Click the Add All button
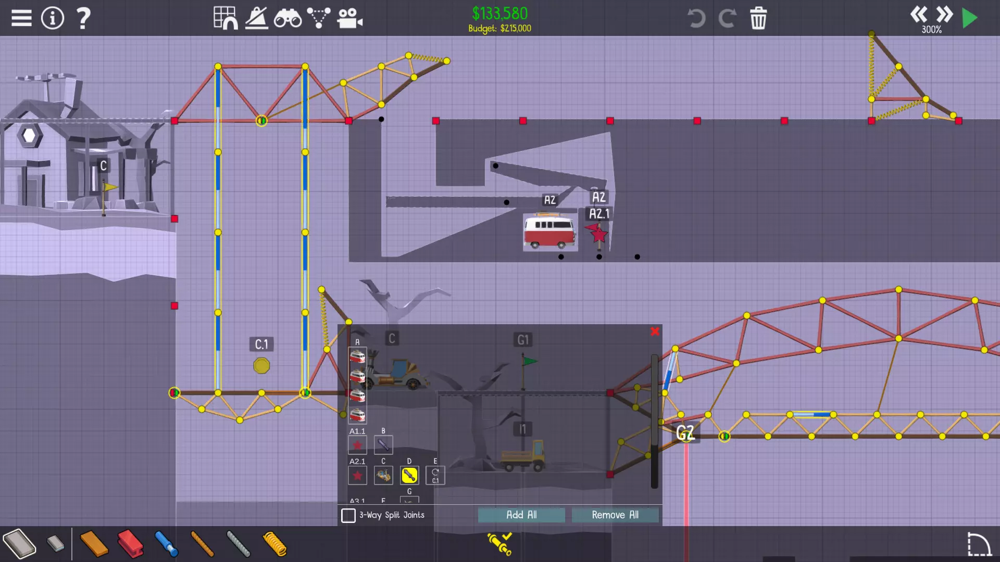The image size is (1000, 562). click(x=521, y=515)
